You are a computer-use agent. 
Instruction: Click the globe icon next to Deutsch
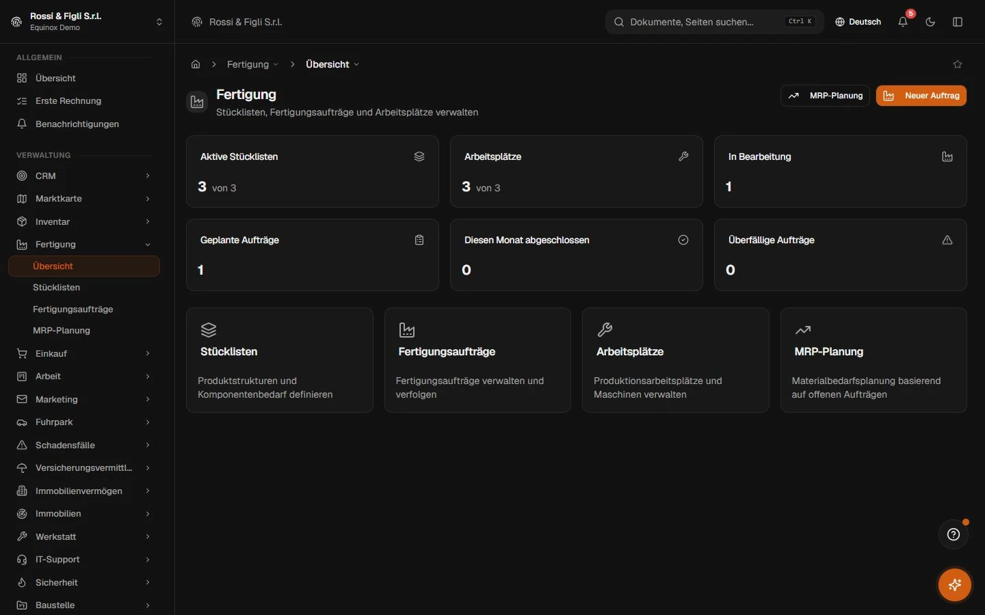click(840, 22)
